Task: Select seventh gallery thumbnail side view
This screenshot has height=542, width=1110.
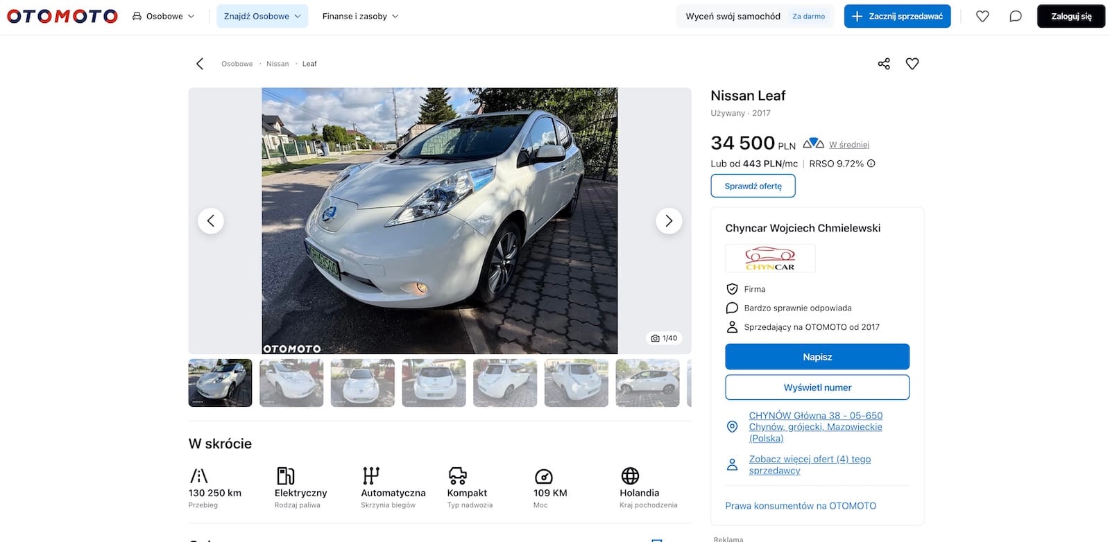Action: coord(648,383)
